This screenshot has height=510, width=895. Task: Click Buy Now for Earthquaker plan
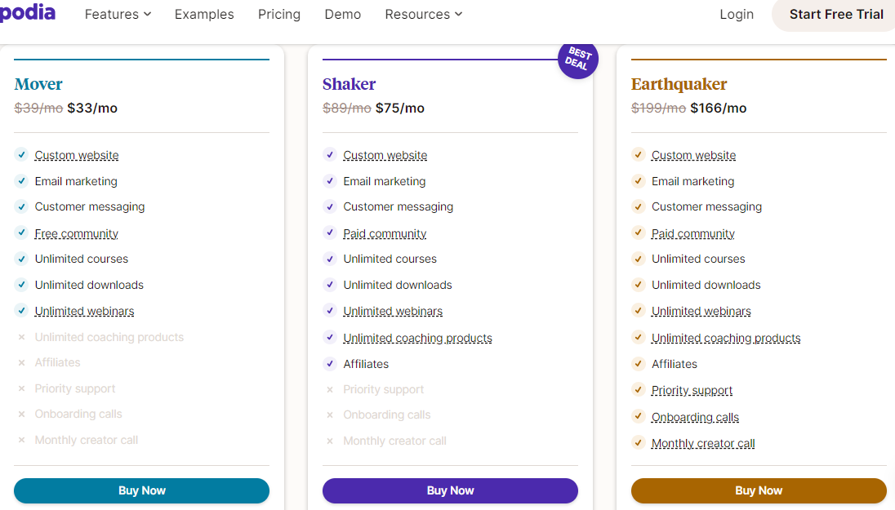[x=759, y=490]
